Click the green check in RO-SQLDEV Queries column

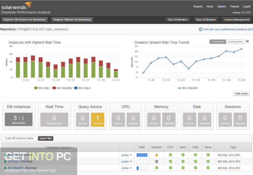click(x=156, y=168)
